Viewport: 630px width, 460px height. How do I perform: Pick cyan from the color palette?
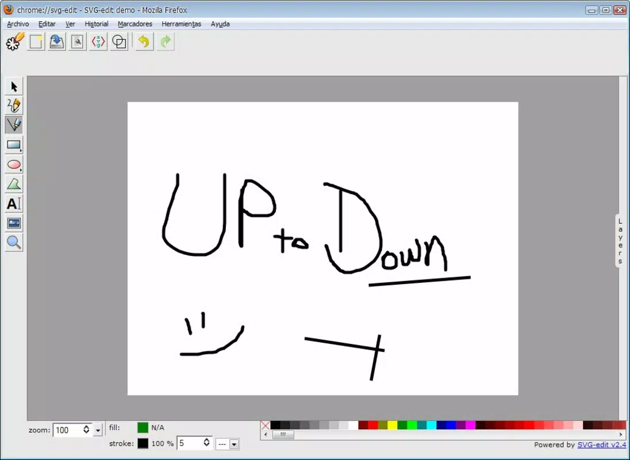(431, 425)
